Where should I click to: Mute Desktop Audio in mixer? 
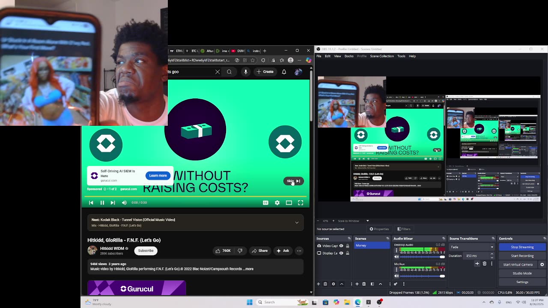[x=396, y=257]
